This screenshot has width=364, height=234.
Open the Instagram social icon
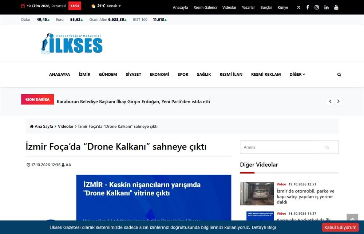pyautogui.click(x=317, y=7)
